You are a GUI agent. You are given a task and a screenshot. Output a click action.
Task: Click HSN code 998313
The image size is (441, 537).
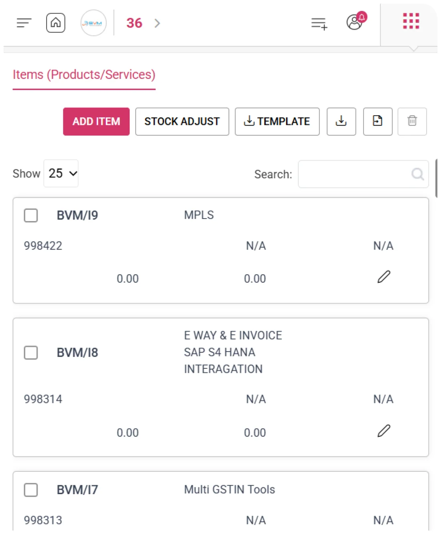pos(43,520)
